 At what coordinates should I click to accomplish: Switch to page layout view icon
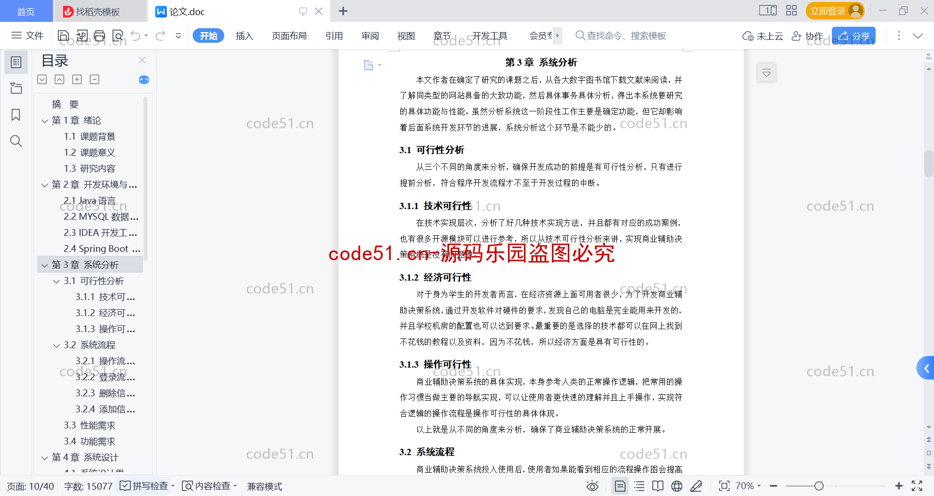pyautogui.click(x=620, y=486)
